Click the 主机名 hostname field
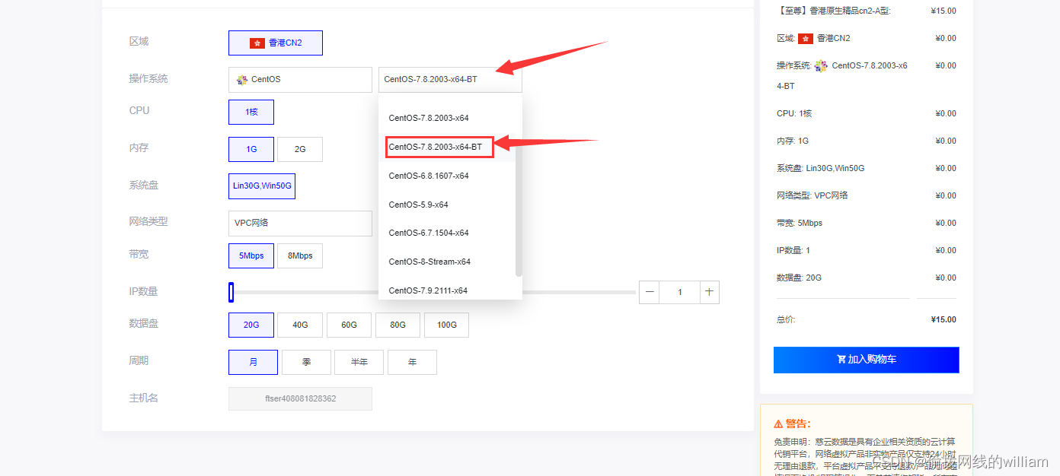This screenshot has width=1060, height=476. coord(300,398)
